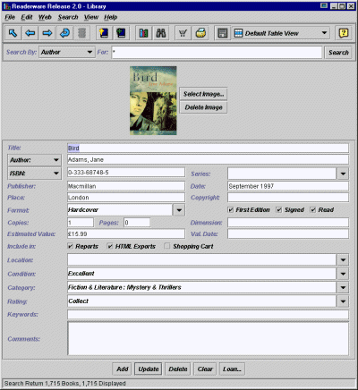Click the back arrow toolbar icon

[x=30, y=33]
